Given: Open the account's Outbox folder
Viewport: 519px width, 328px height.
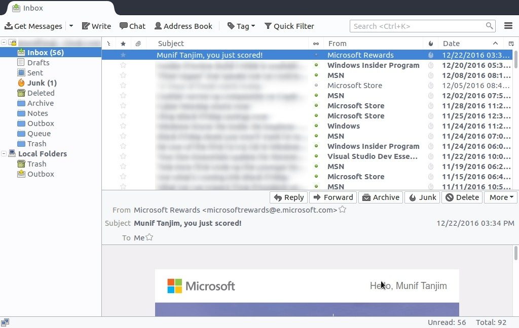Looking at the screenshot, I should 41,124.
